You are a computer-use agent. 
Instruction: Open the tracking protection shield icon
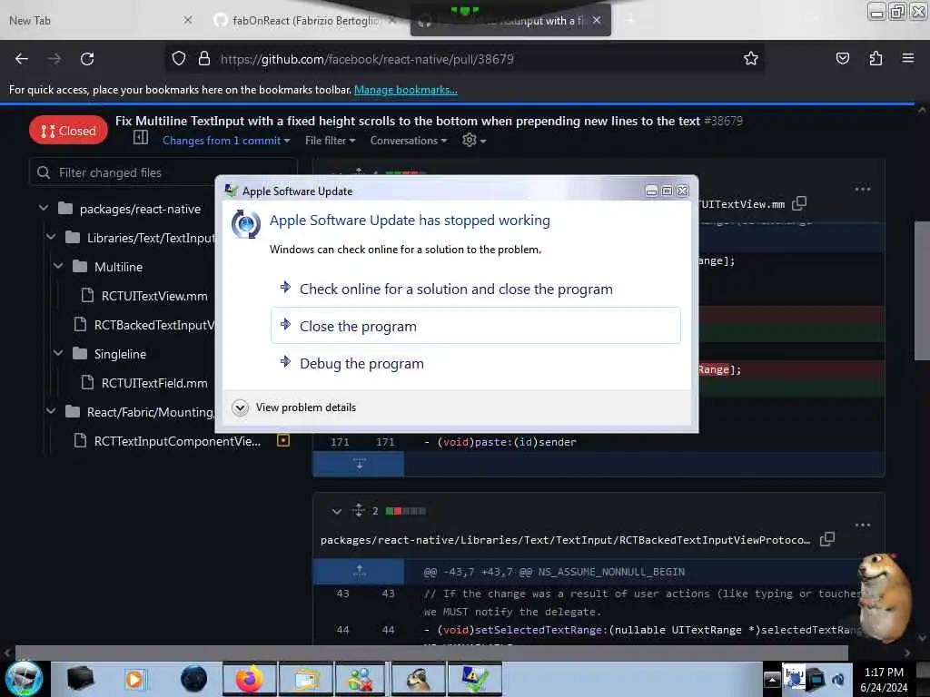pyautogui.click(x=179, y=59)
